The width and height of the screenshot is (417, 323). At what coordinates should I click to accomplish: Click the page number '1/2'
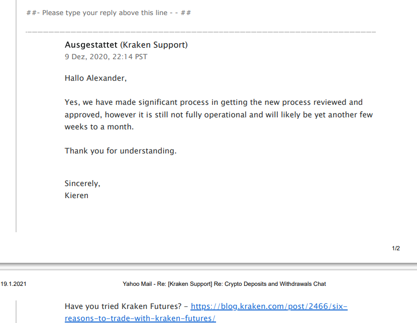(x=396, y=248)
